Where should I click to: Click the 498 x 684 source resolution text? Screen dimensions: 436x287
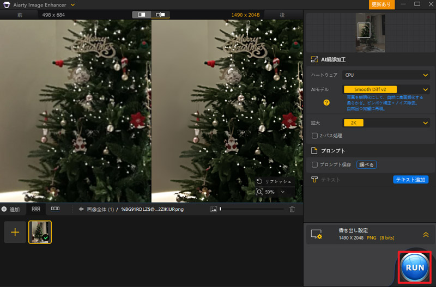(53, 15)
